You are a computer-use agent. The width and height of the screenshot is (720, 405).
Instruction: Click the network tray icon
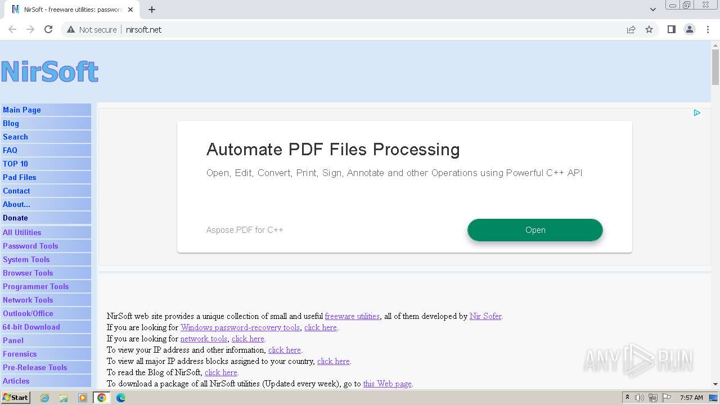653,398
